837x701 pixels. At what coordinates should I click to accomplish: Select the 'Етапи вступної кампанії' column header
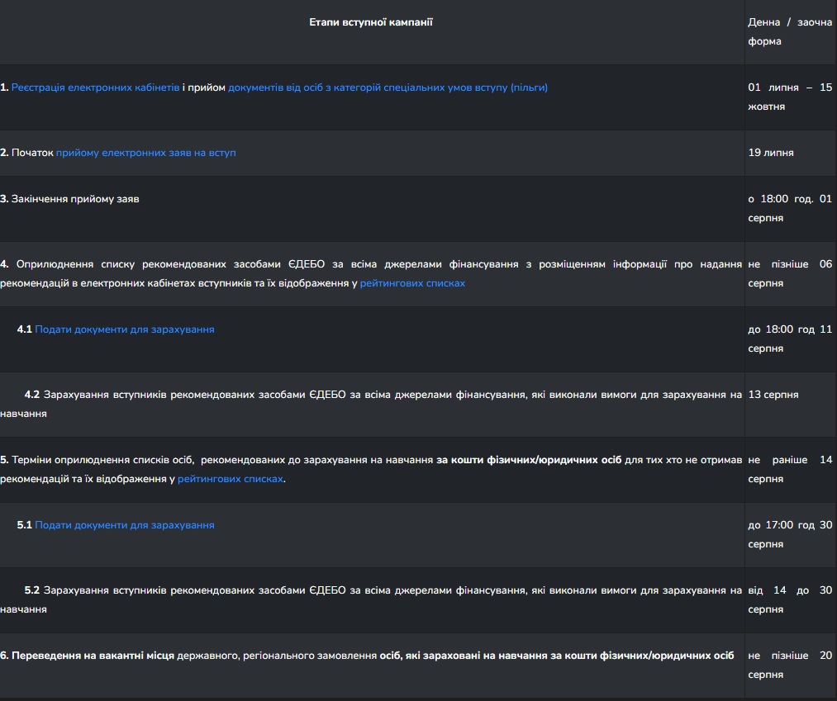click(371, 22)
